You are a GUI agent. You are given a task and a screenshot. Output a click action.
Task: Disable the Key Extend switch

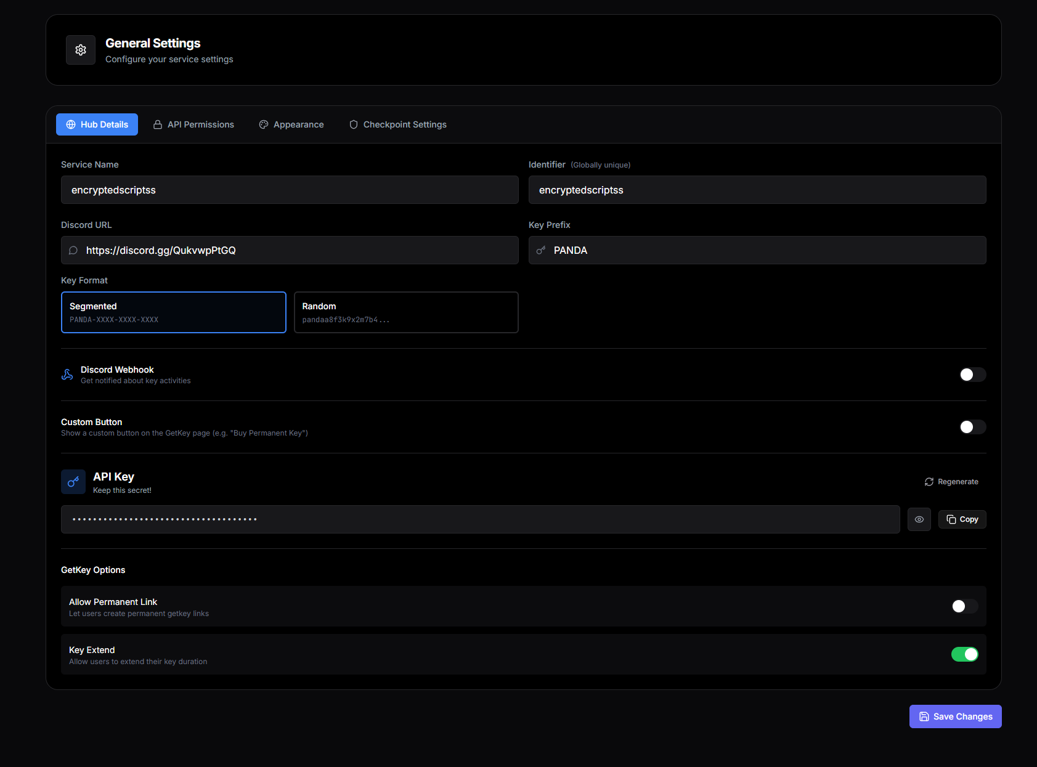pos(964,654)
